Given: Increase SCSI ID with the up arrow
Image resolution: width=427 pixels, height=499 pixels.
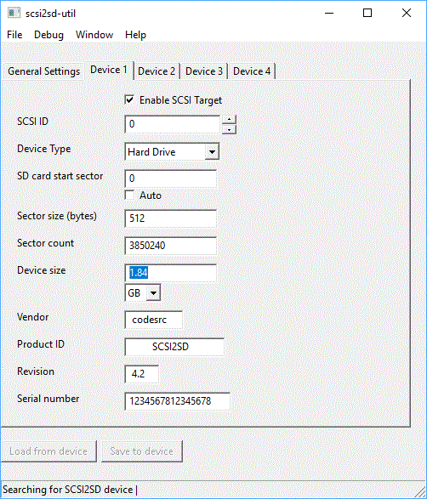Looking at the screenshot, I should 229,120.
